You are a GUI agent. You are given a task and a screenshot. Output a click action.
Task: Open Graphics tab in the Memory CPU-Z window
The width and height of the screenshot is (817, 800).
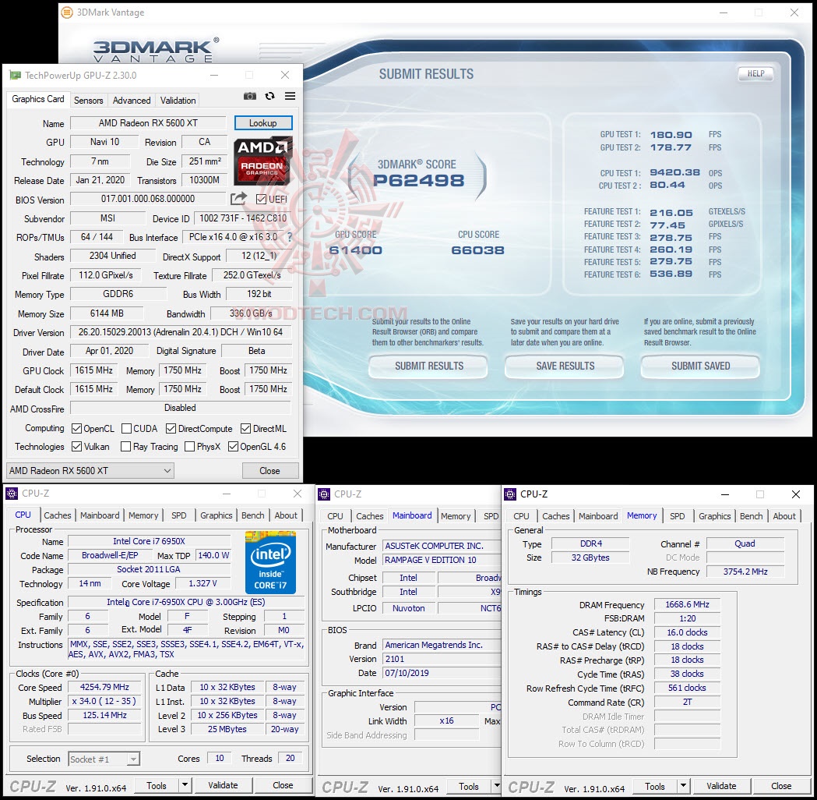[x=714, y=515]
